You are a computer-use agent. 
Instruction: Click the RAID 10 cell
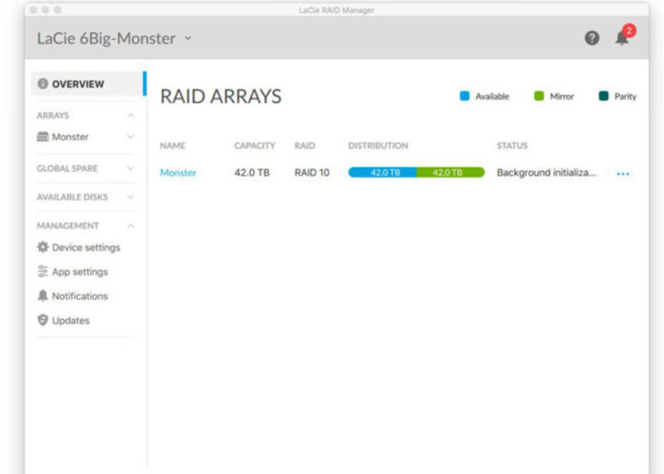(x=312, y=173)
